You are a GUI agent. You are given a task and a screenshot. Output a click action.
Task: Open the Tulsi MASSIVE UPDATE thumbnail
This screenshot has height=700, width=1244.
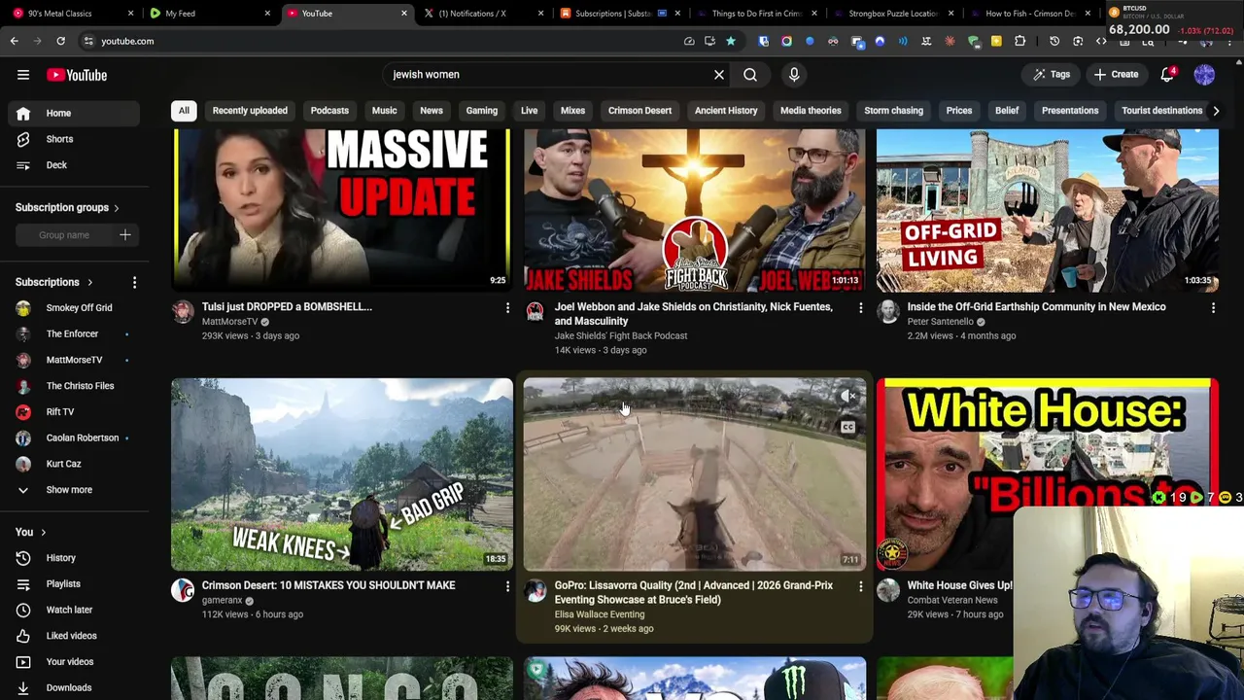pyautogui.click(x=341, y=210)
